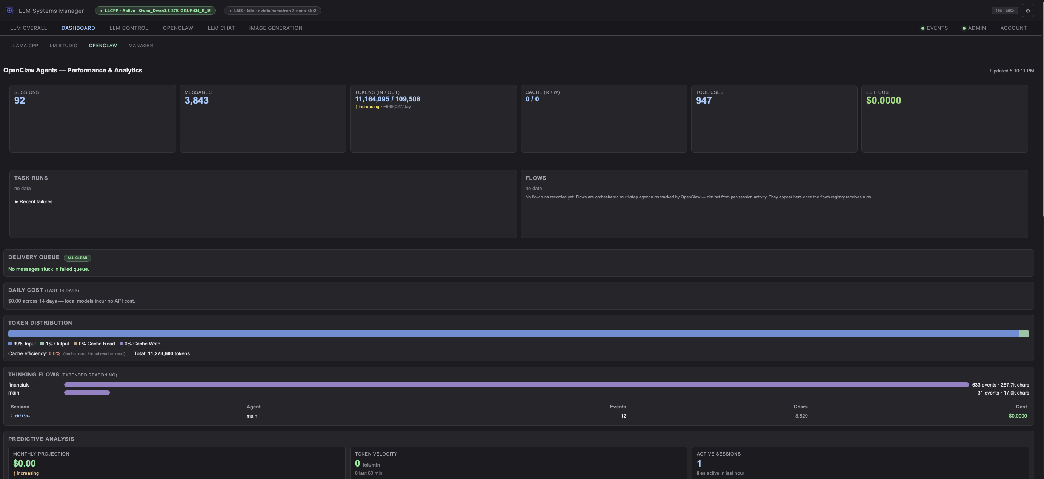The image size is (1044, 479).
Task: Select the LM STUDIO sub-tab
Action: (64, 45)
